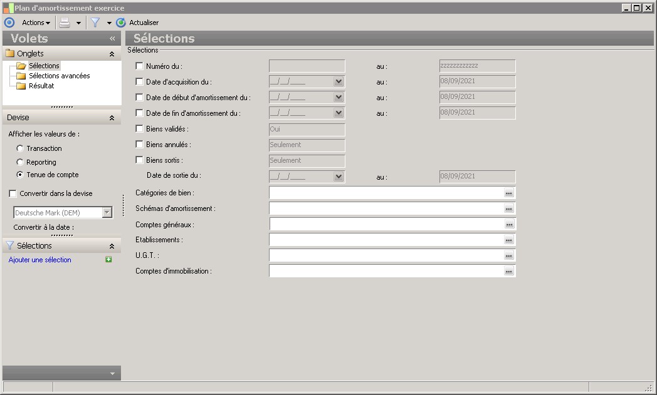This screenshot has height=395, width=657.
Task: Collapse the Volets side panel
Action: (x=112, y=39)
